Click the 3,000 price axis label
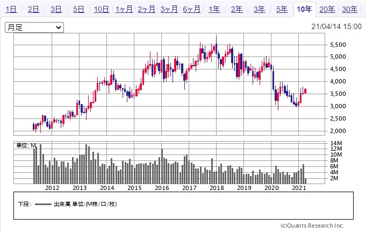Image resolution: width=366 pixels, height=232 pixels. pyautogui.click(x=338, y=107)
